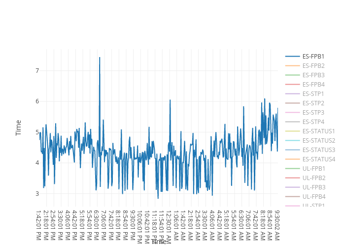The height and width of the screenshot is (246, 345).
Task: Click the UL-FPB2 red legend swatch
Action: (293, 178)
